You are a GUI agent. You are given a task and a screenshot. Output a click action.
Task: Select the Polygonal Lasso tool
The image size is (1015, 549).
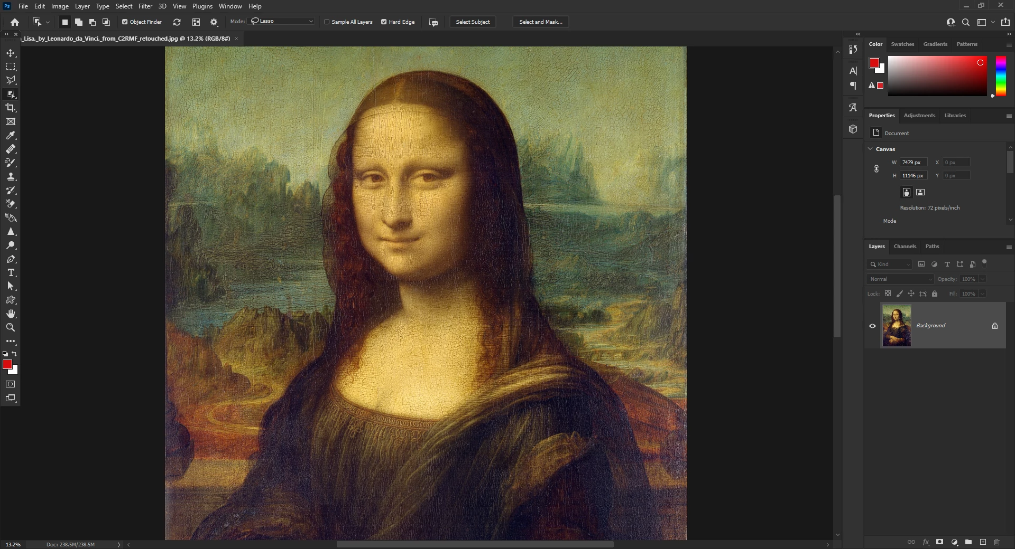[11, 80]
